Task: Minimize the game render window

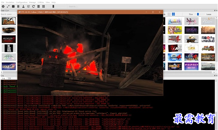Action: 146,12
